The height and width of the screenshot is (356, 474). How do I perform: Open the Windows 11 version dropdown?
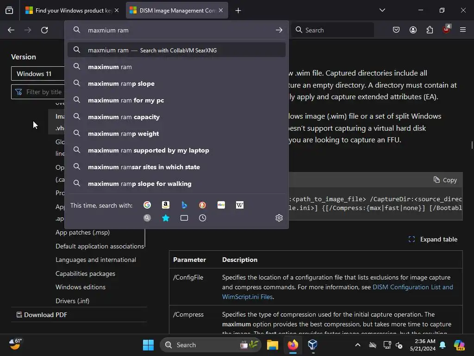(38, 74)
